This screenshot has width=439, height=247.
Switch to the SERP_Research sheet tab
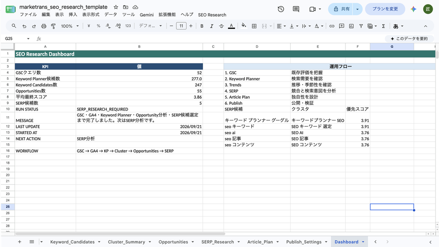[217, 242]
